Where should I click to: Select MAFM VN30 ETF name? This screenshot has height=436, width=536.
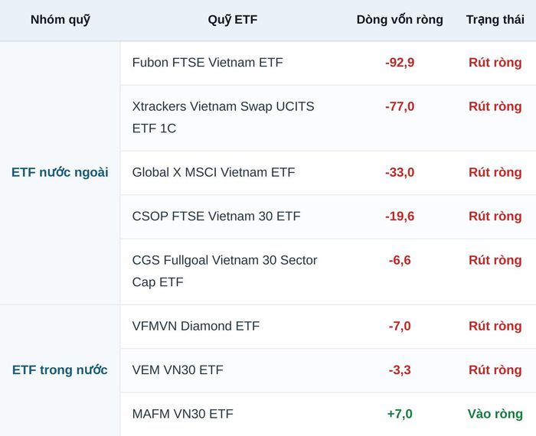[182, 414]
